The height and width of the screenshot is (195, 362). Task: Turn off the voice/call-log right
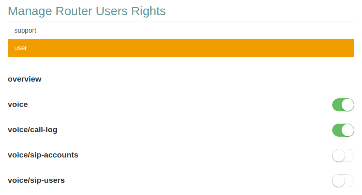343,130
